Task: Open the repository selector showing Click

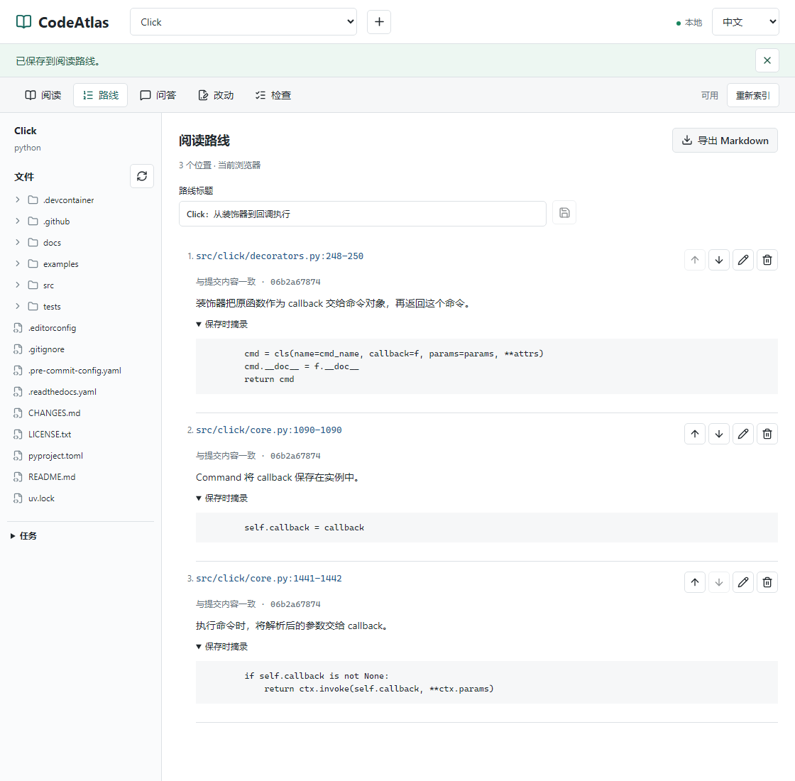Action: pos(243,22)
